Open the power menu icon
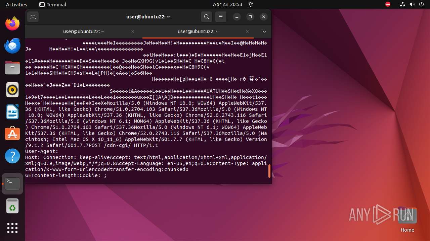 [422, 4]
